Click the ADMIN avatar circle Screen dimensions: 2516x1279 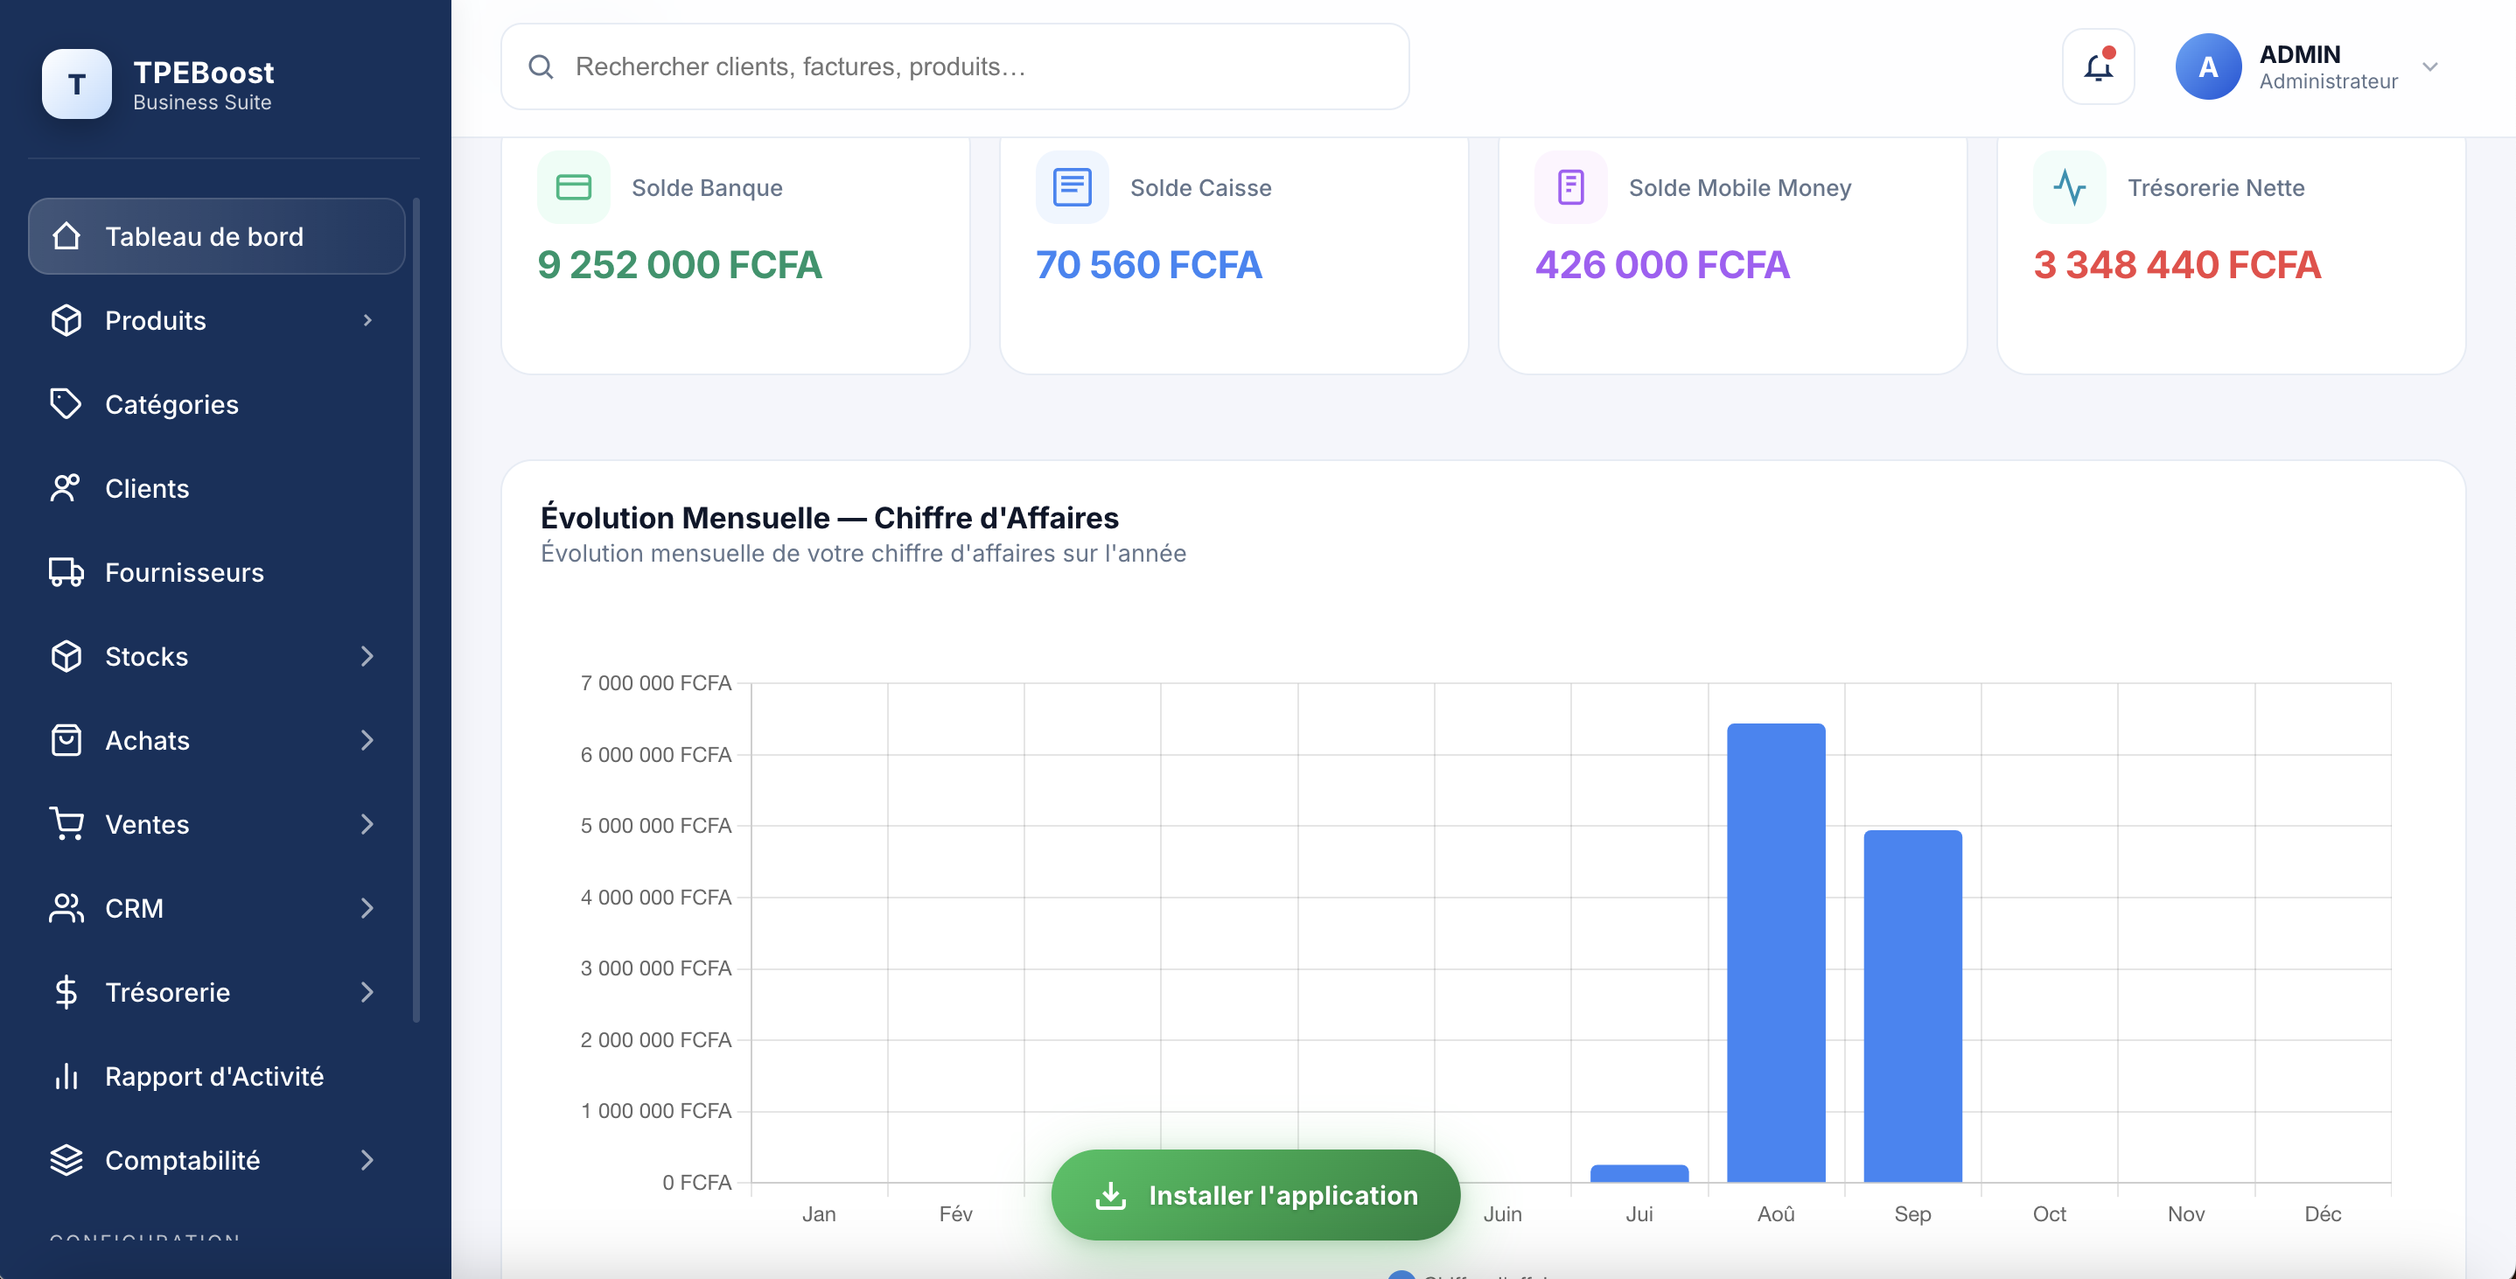2207,66
